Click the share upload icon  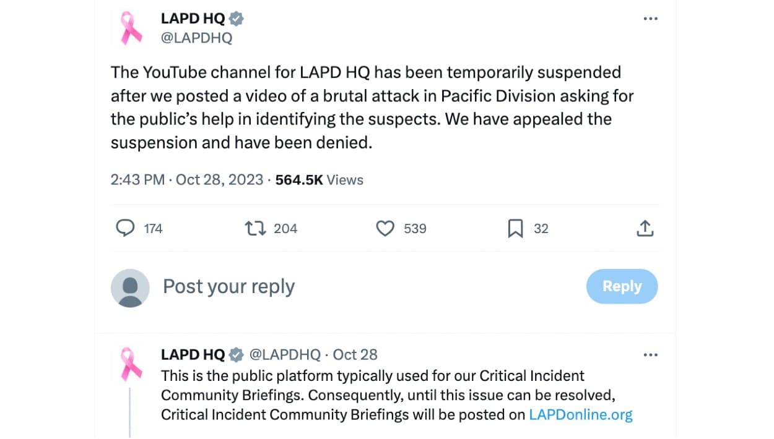pos(645,229)
